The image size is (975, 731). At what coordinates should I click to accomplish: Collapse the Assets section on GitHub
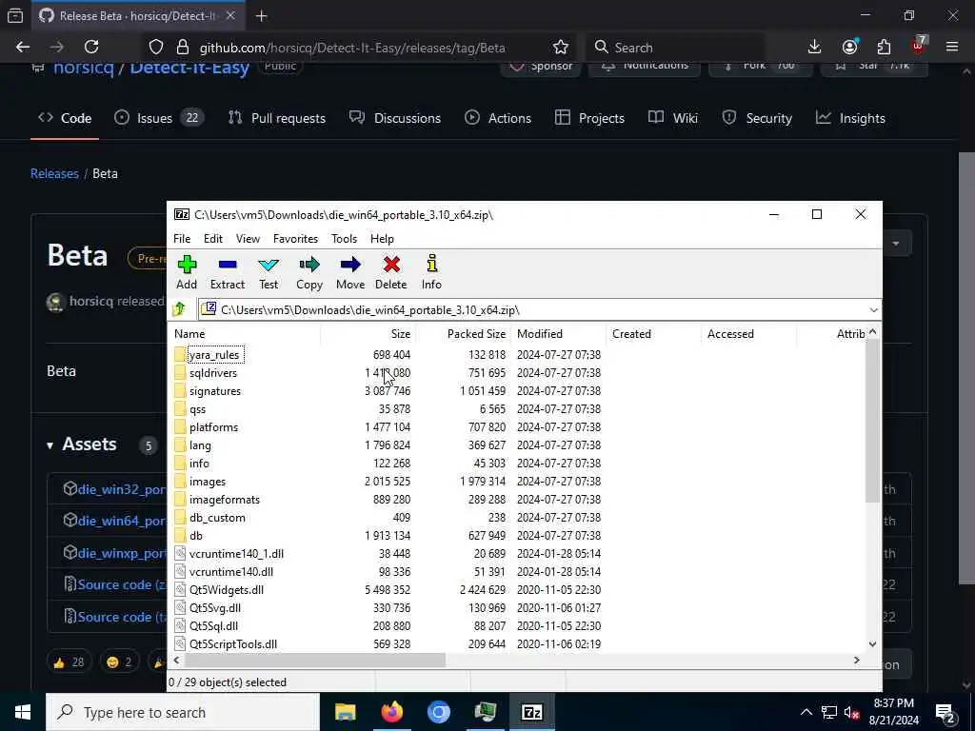coord(50,445)
